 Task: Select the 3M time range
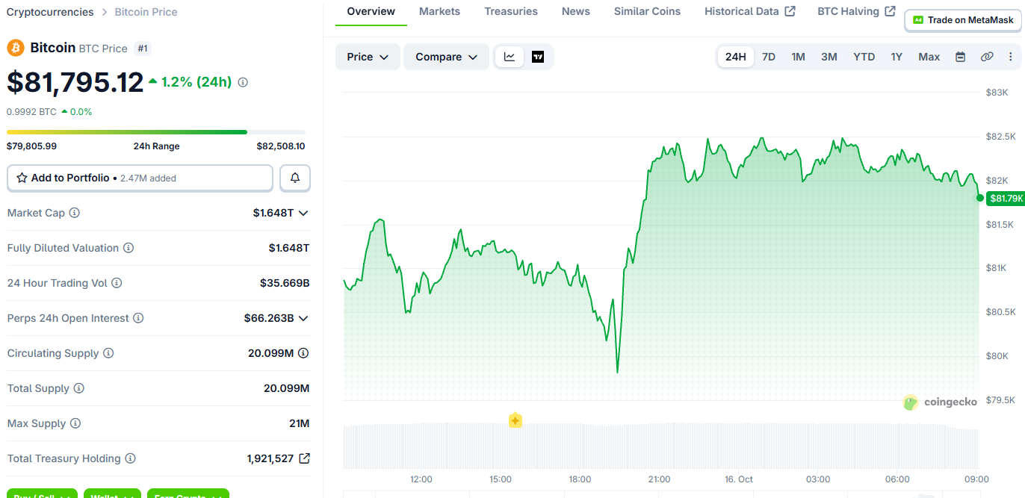click(829, 57)
